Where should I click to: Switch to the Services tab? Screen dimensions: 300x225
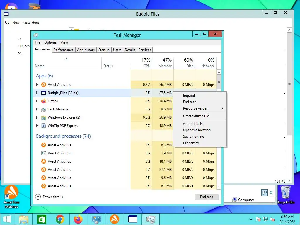point(145,50)
